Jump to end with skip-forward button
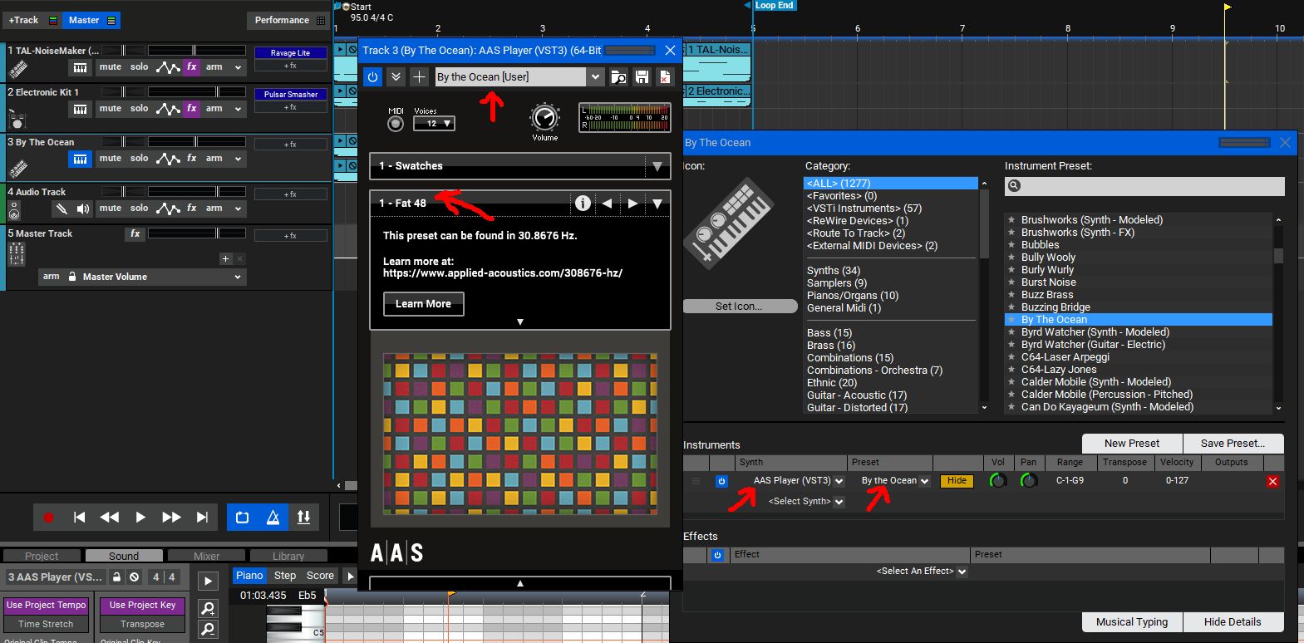 (202, 517)
